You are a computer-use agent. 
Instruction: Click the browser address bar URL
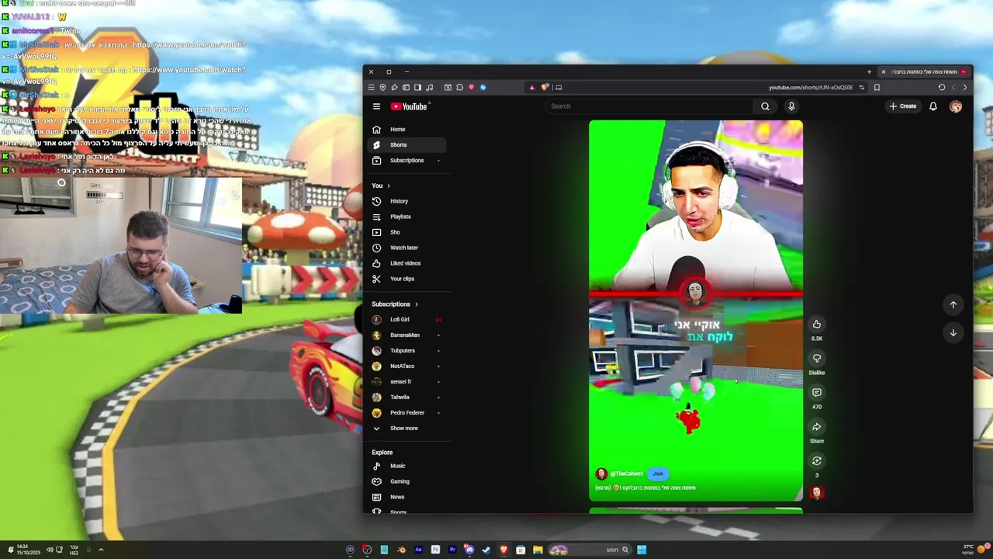811,87
